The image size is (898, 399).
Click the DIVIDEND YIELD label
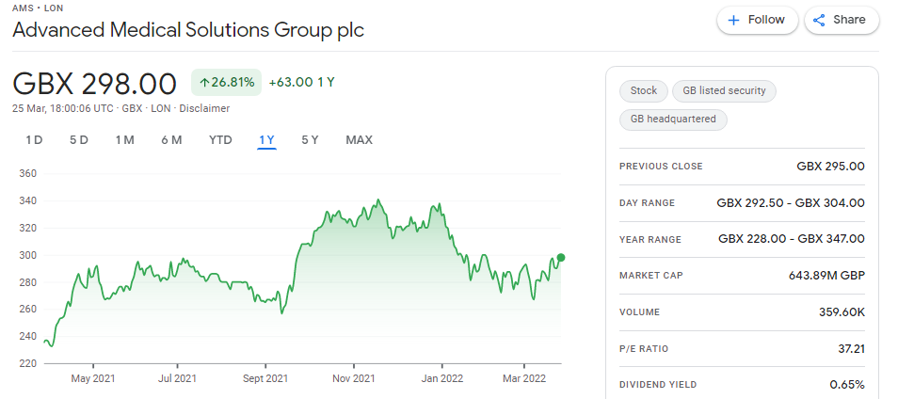pyautogui.click(x=658, y=385)
